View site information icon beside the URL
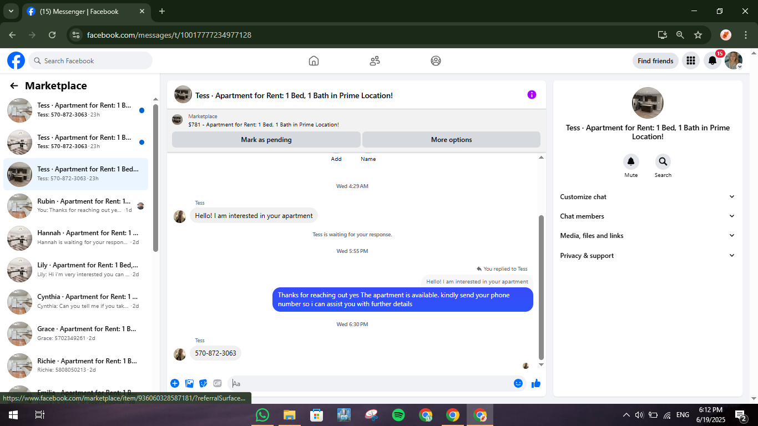Screen dimensions: 758x426 pos(77,35)
